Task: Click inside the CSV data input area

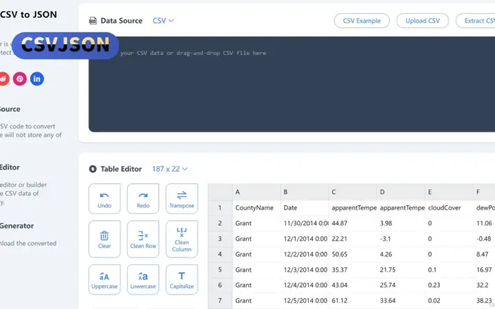Action: click(291, 84)
